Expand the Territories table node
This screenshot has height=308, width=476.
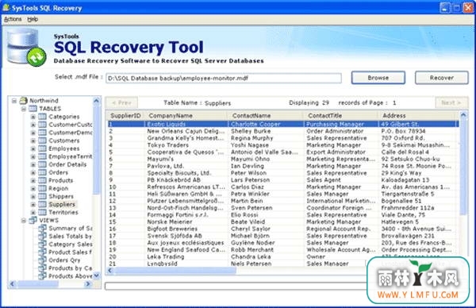pos(33,212)
